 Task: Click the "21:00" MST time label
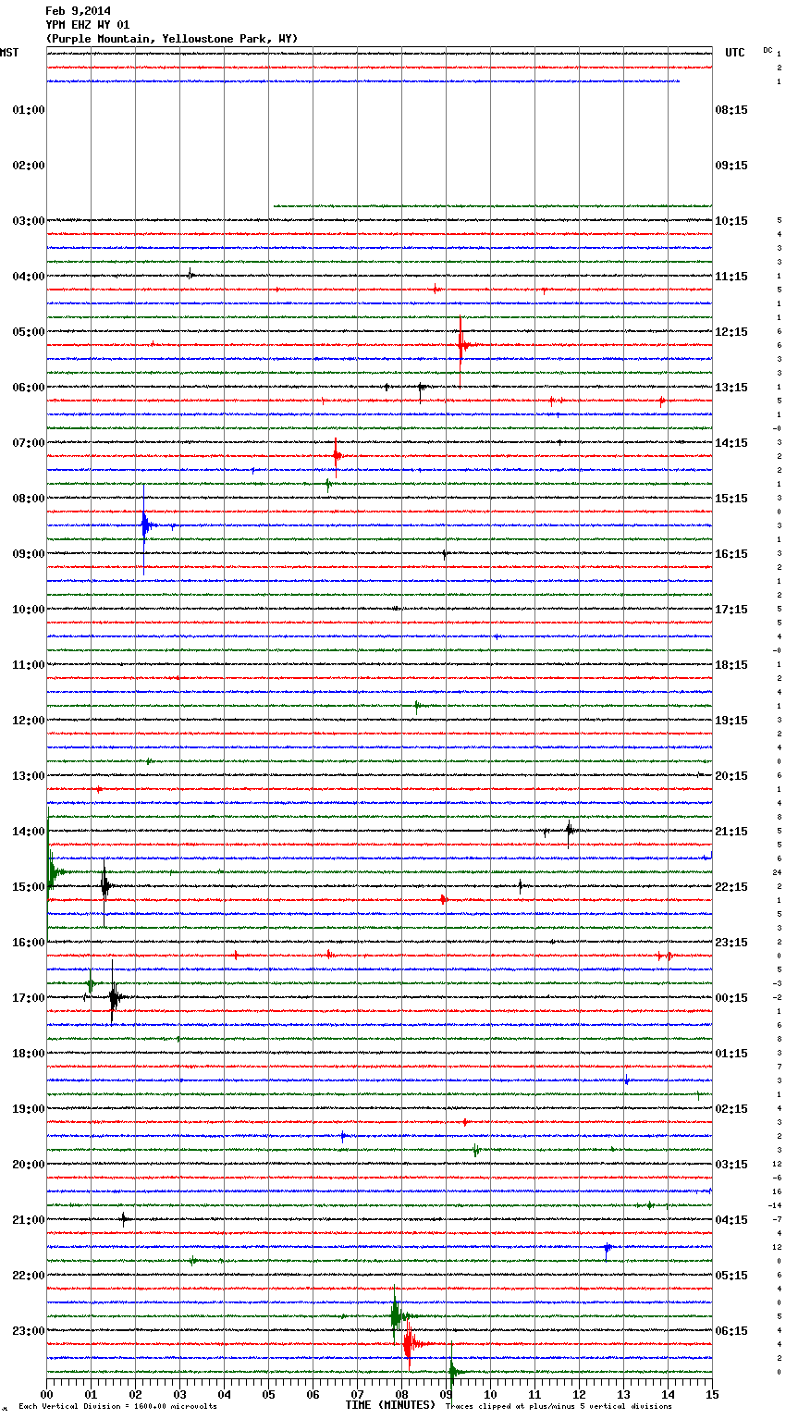(x=28, y=1220)
